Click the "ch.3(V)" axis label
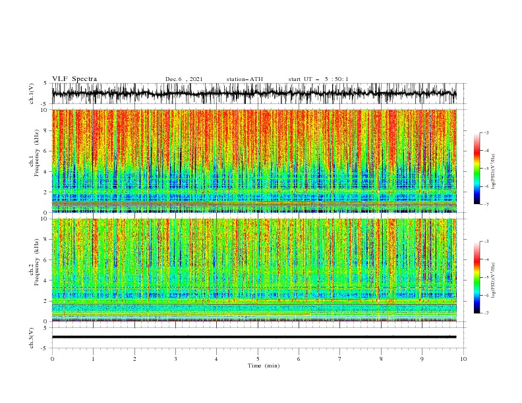The width and height of the screenshot is (522, 403). click(32, 338)
